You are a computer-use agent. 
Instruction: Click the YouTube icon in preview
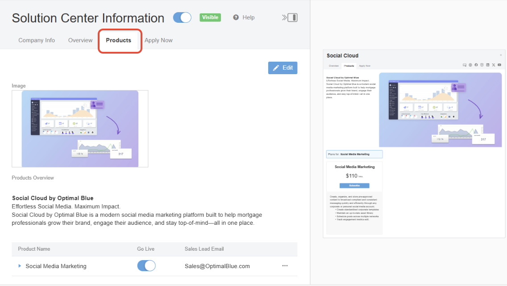click(499, 65)
